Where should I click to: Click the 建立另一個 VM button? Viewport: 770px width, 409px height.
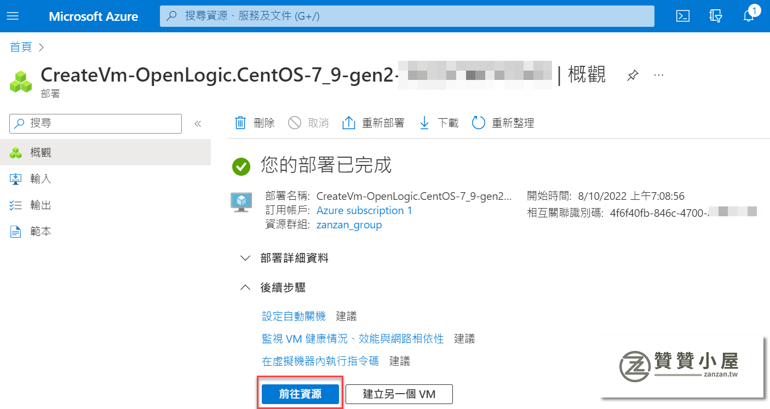399,394
